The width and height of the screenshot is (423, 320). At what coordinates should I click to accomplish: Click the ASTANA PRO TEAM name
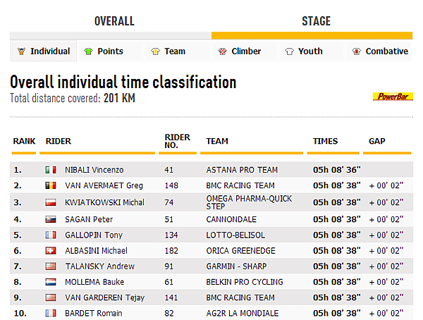[x=242, y=170]
